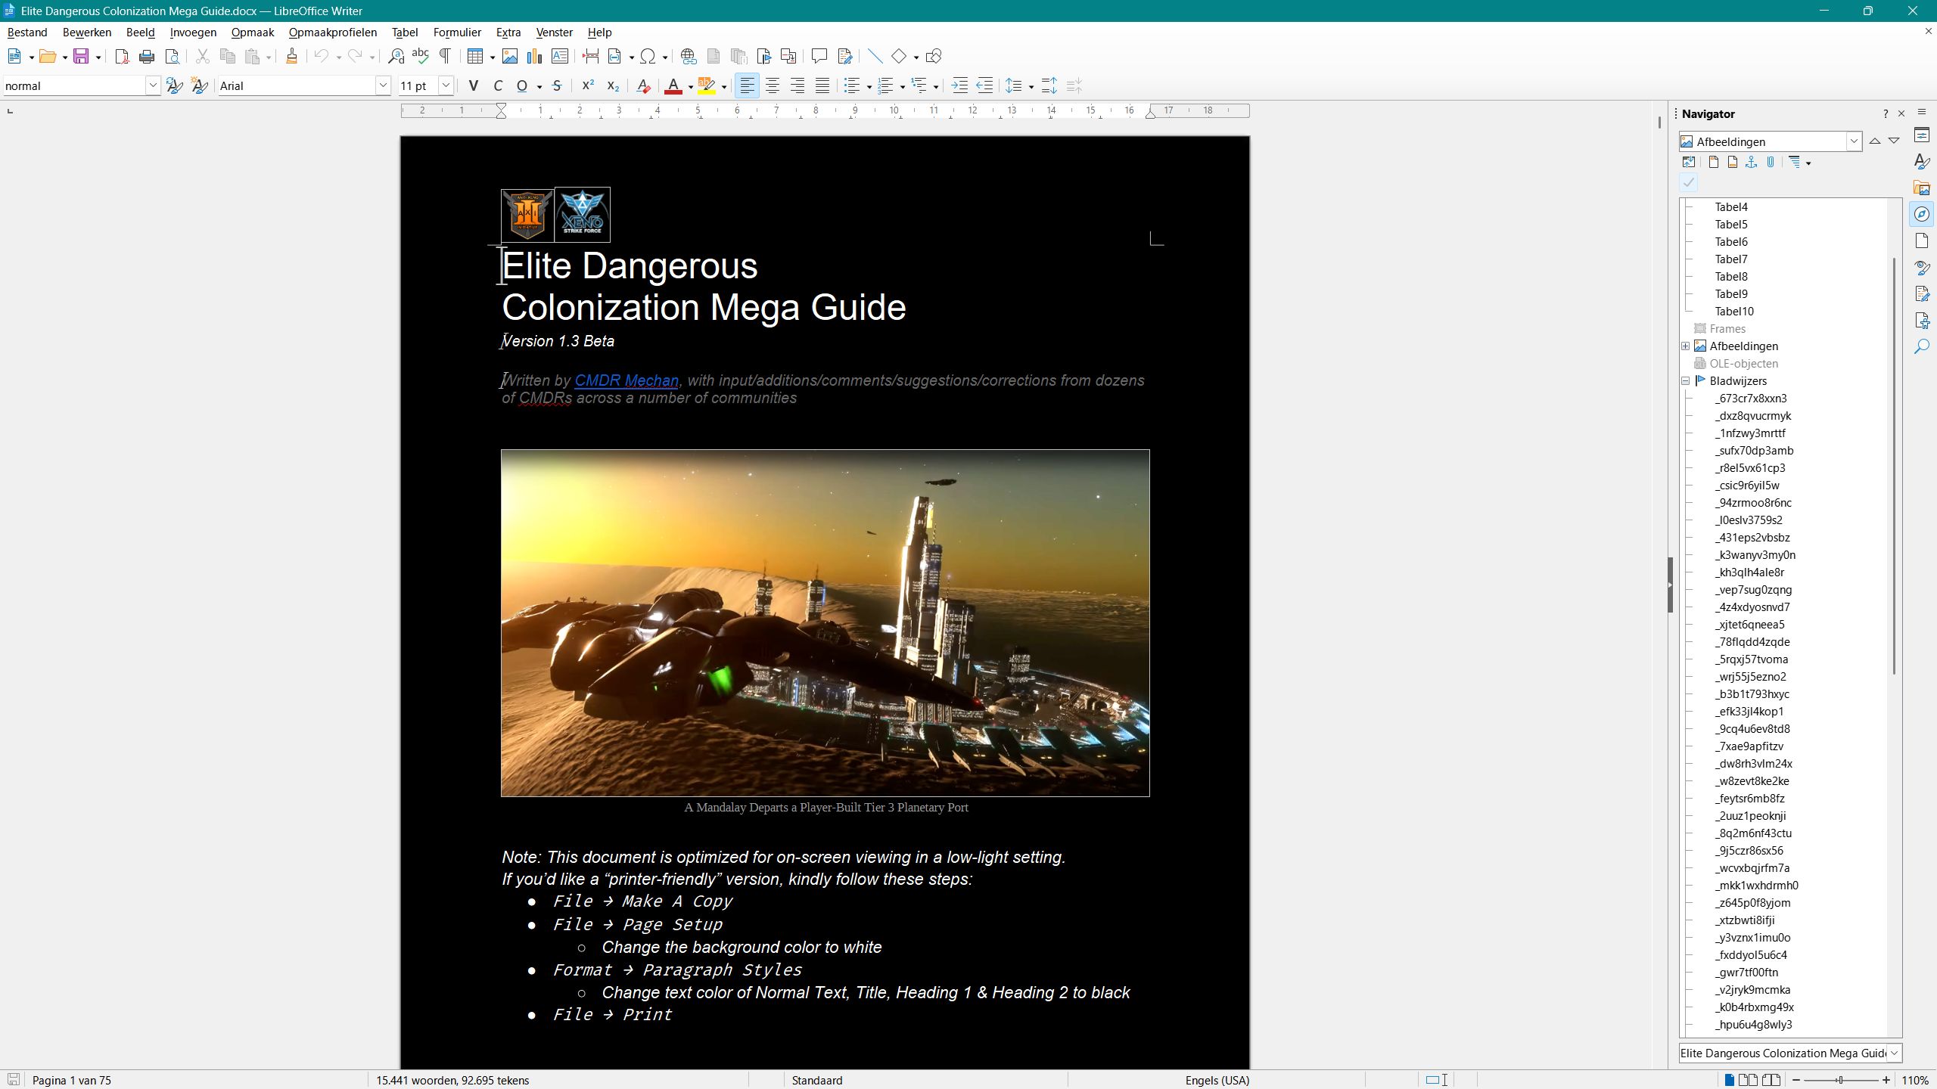The image size is (1937, 1089).
Task: Open the Gallery sidebar deck
Action: 1922,188
